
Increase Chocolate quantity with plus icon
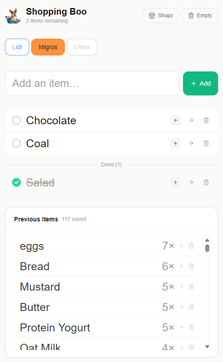point(175,120)
